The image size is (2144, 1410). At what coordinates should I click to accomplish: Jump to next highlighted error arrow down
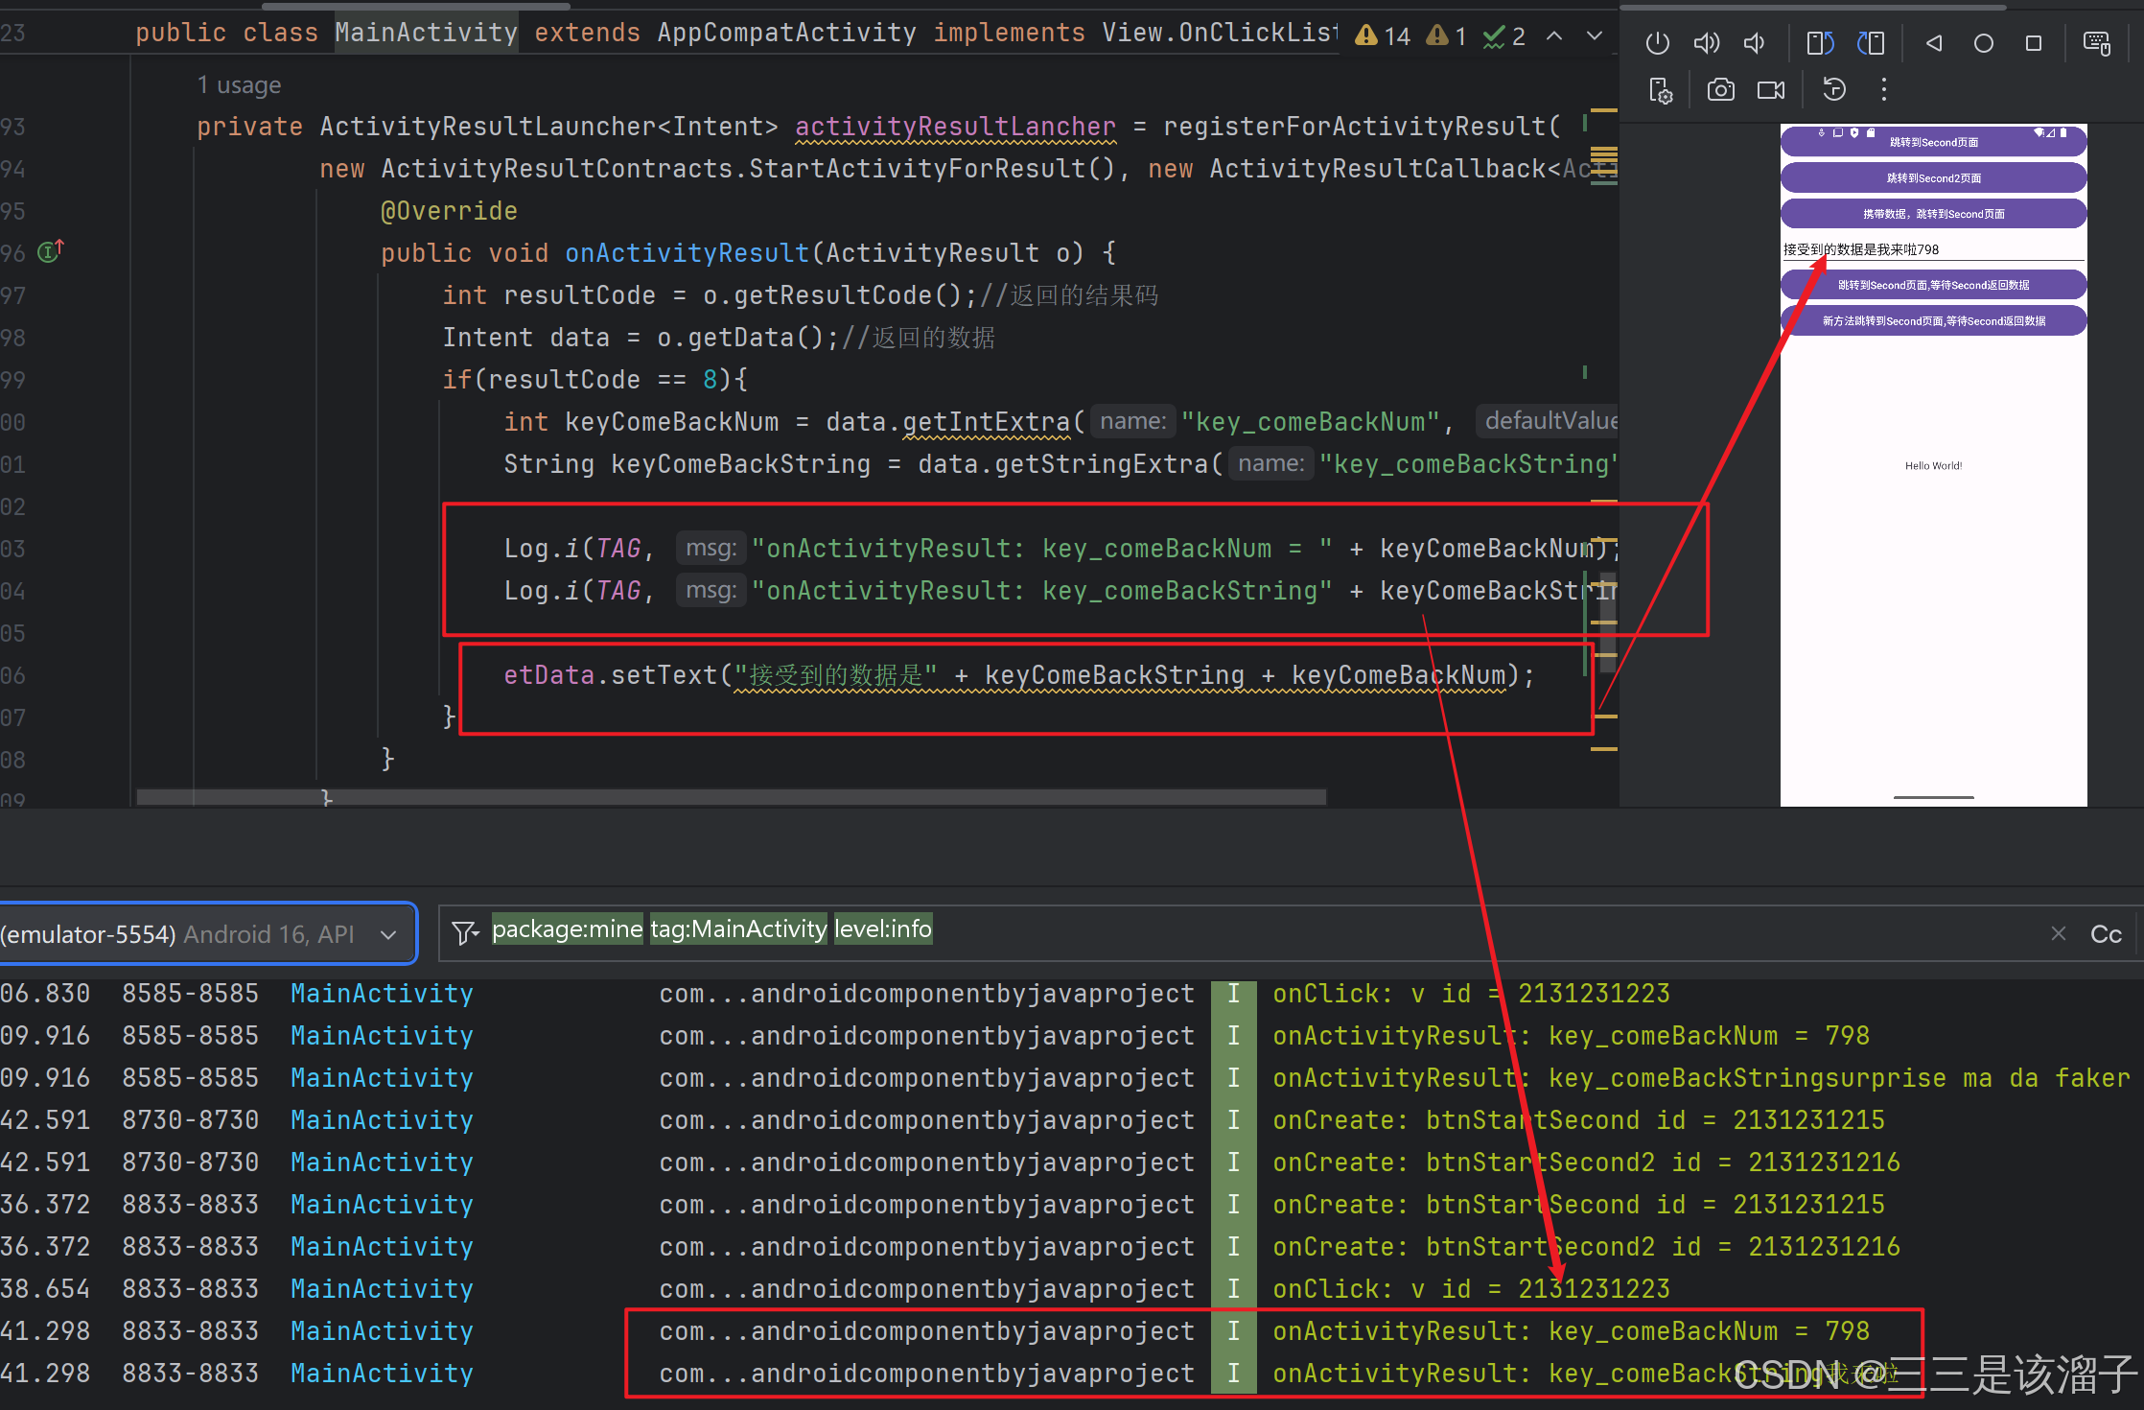tap(1594, 36)
